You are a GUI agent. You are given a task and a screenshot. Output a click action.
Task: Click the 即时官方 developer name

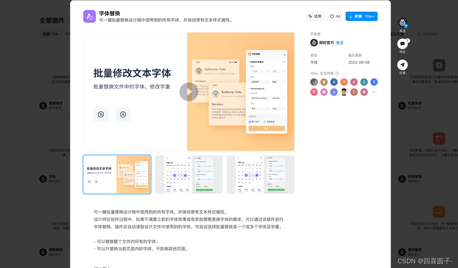326,43
